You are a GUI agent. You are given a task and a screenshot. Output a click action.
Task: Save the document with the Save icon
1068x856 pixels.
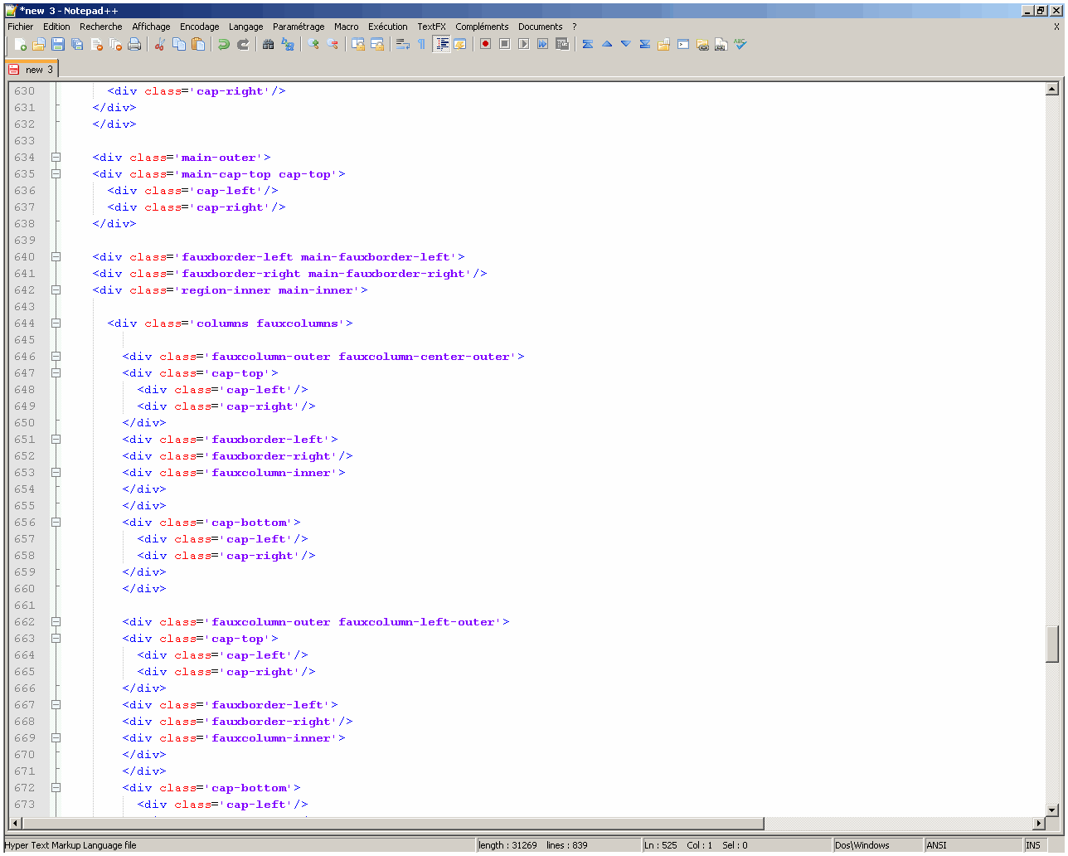pyautogui.click(x=58, y=44)
